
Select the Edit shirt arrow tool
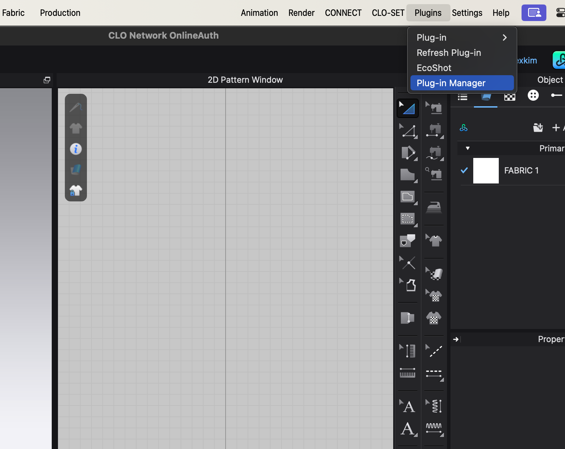tap(434, 240)
